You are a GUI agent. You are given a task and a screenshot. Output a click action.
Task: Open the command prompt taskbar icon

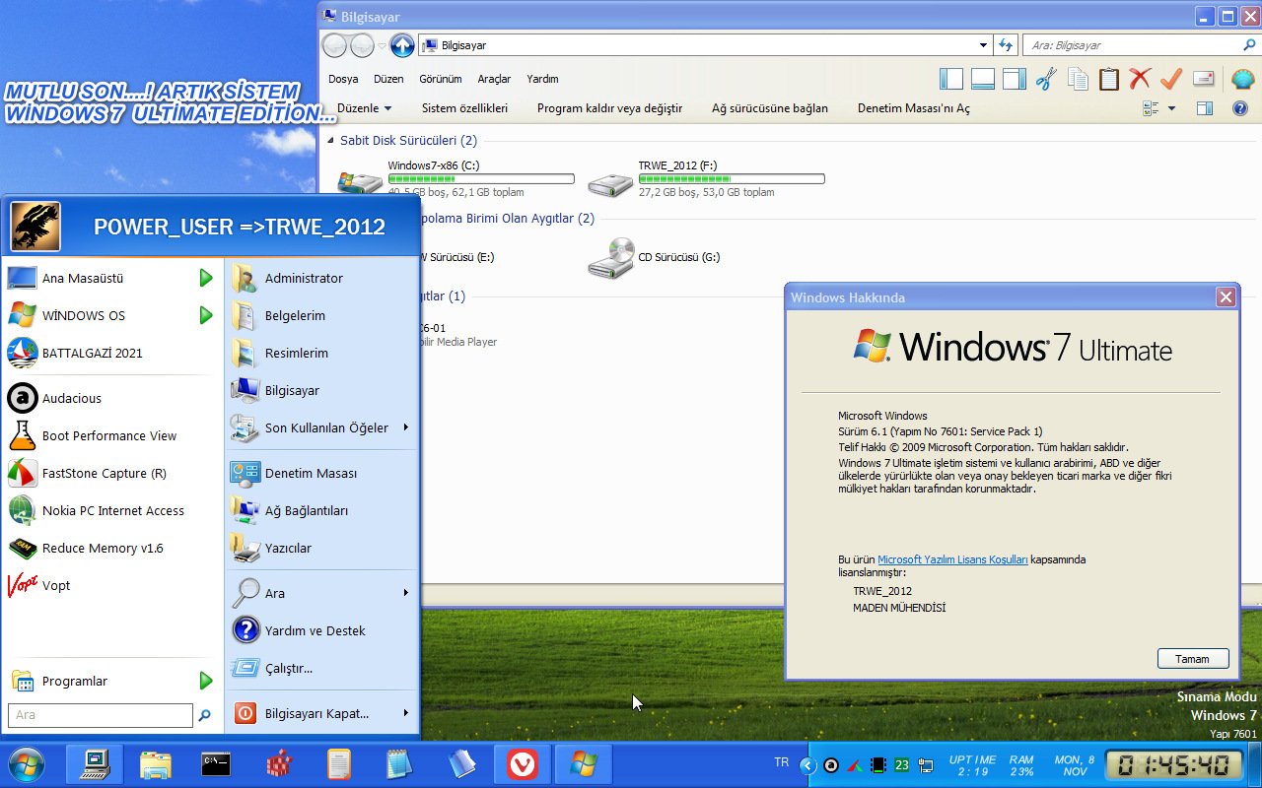click(x=216, y=763)
